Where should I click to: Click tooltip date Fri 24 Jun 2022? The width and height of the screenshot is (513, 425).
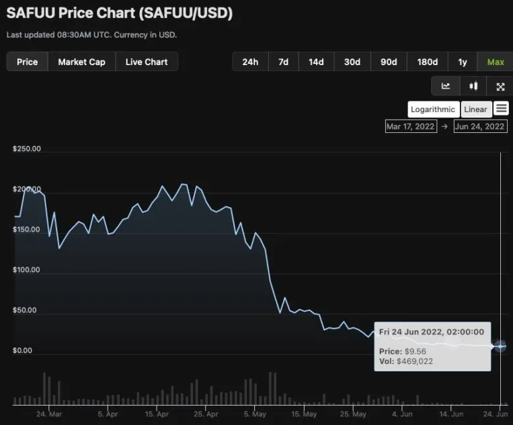pyautogui.click(x=411, y=332)
